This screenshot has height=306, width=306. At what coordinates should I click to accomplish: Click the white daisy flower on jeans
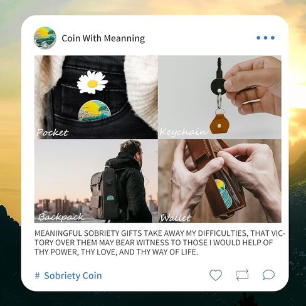tap(92, 82)
